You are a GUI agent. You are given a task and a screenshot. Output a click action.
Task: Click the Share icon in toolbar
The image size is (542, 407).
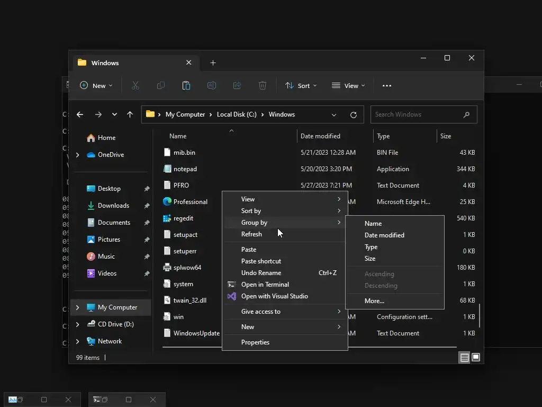point(237,85)
